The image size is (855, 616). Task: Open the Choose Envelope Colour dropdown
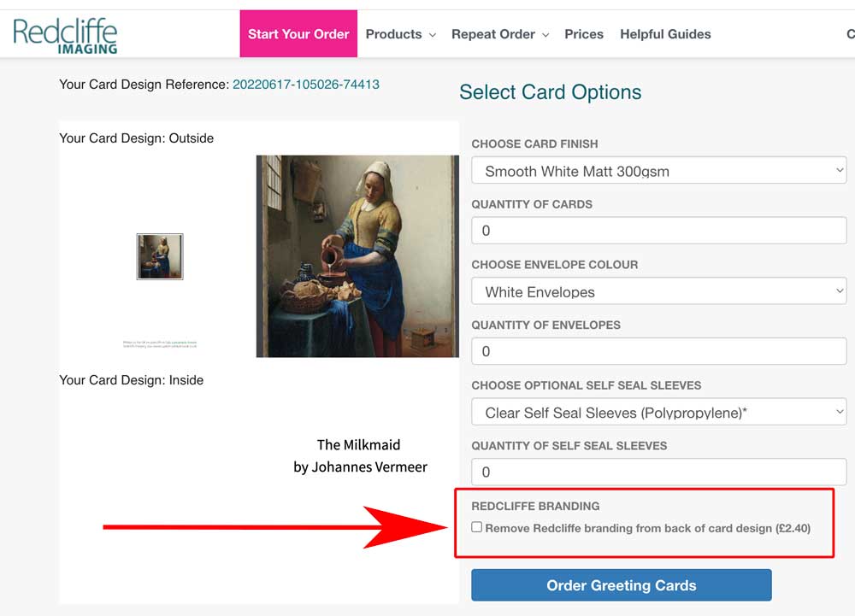(658, 290)
